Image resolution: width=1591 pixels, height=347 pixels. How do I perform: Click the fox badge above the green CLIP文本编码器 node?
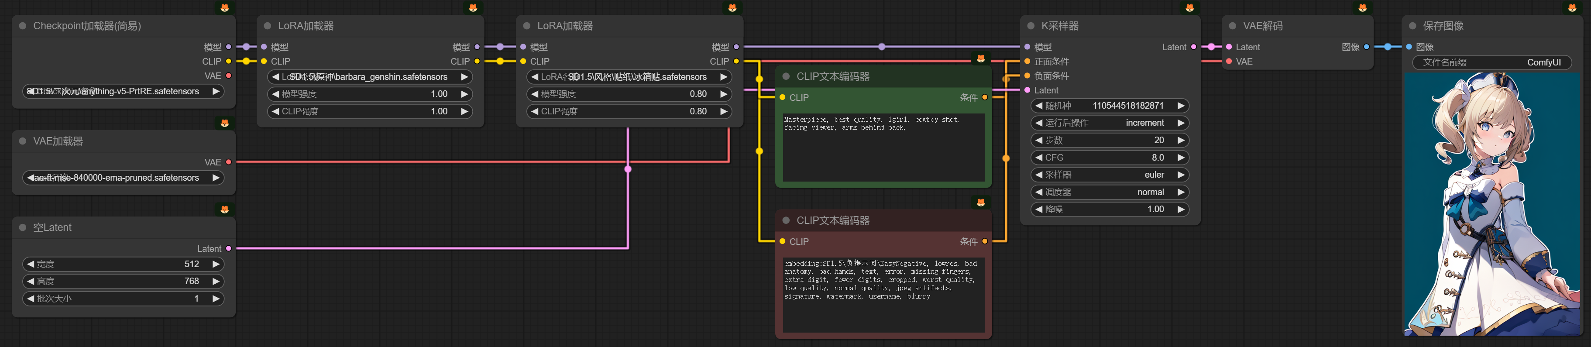980,58
